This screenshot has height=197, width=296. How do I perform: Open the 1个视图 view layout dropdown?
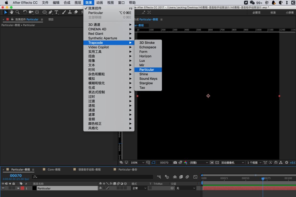[x=254, y=162]
